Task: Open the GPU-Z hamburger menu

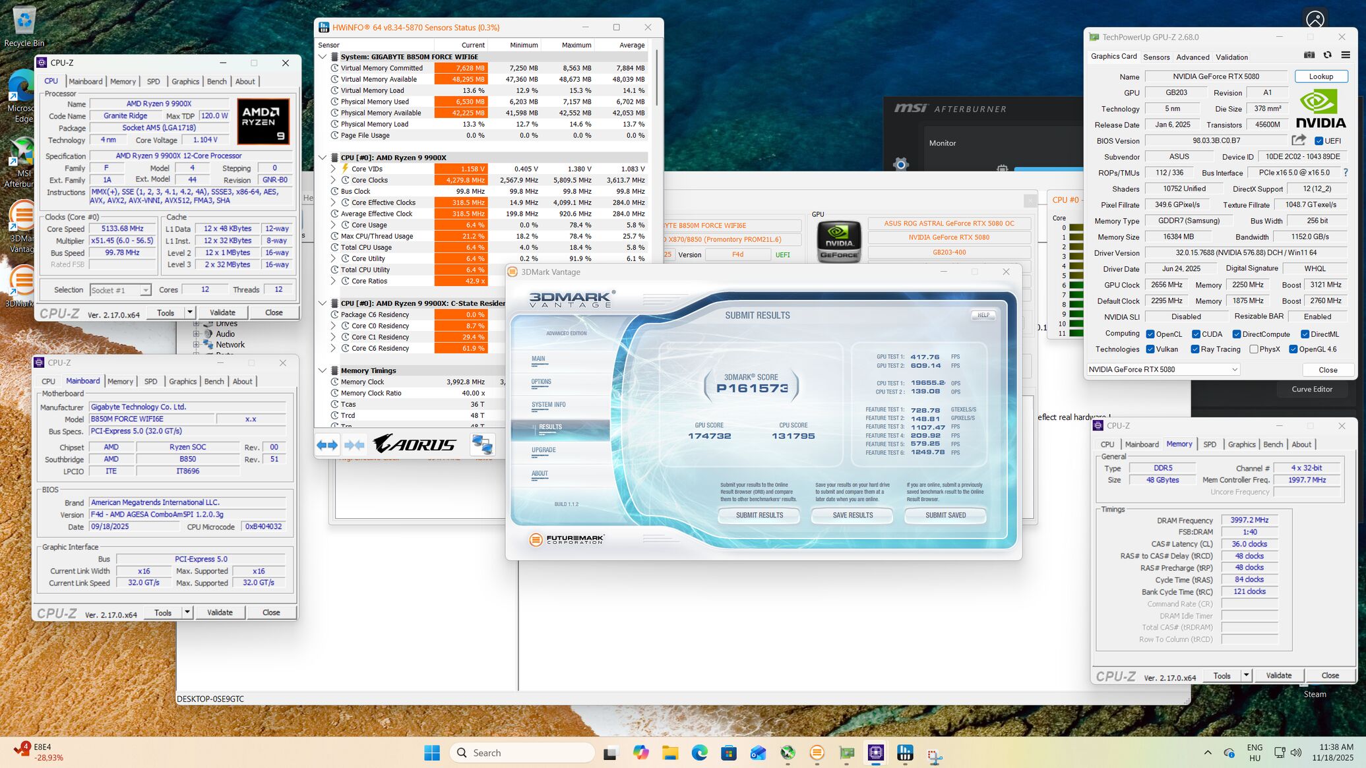Action: point(1346,55)
